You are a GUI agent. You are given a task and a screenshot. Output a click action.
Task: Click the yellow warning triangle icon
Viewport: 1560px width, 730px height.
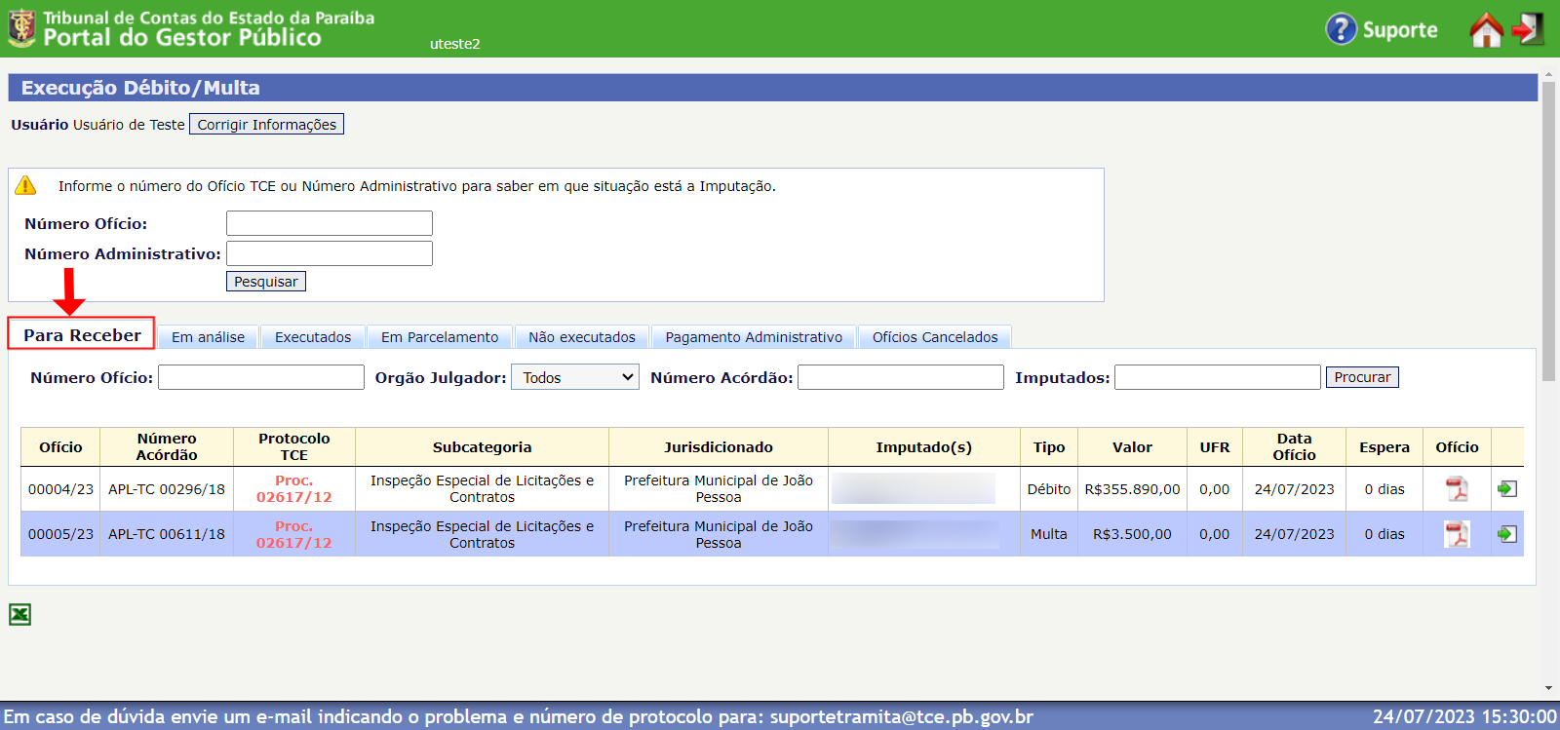25,185
